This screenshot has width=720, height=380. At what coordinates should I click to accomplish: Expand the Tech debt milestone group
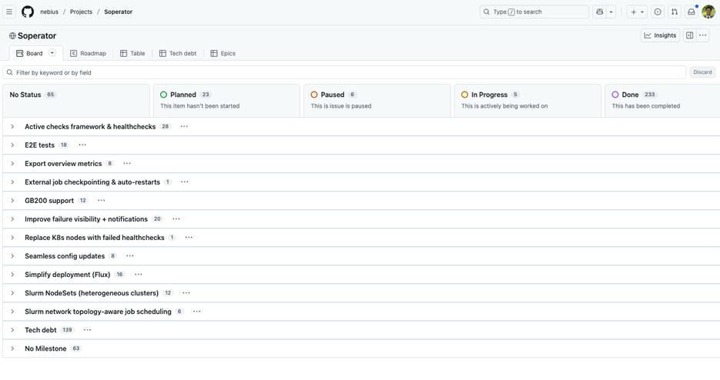(12, 329)
